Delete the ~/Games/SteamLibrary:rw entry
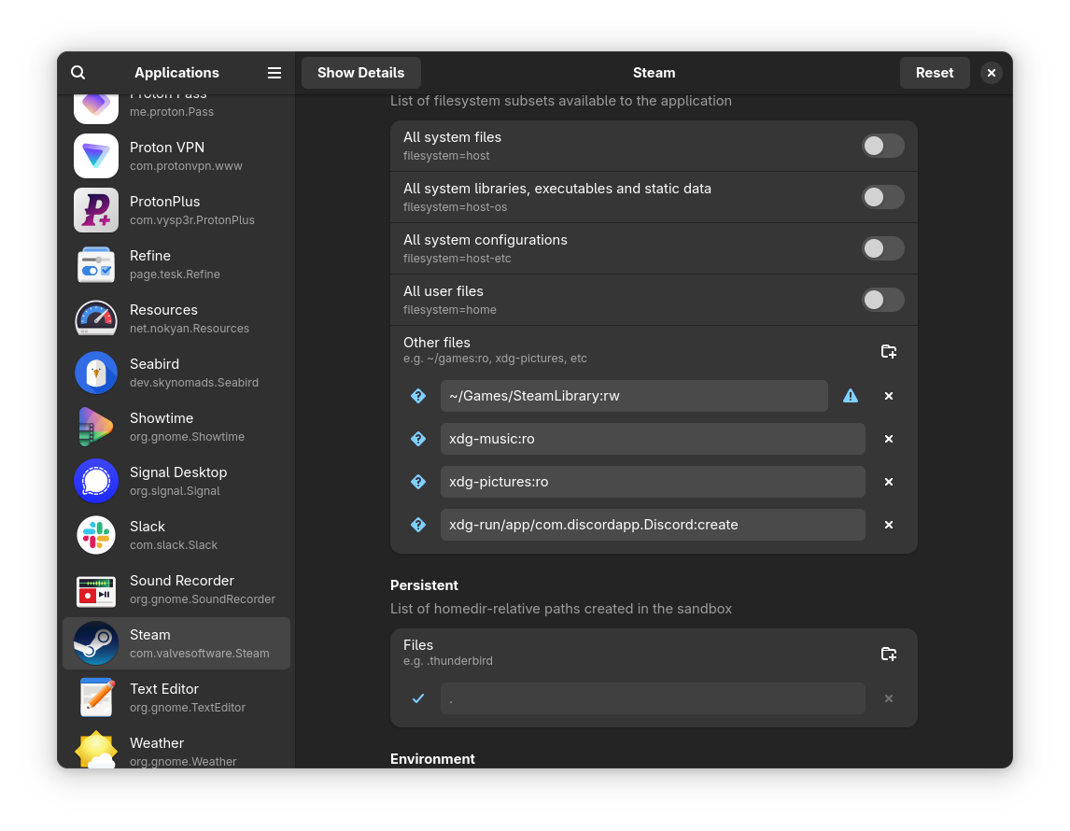1070x831 pixels. coord(889,396)
